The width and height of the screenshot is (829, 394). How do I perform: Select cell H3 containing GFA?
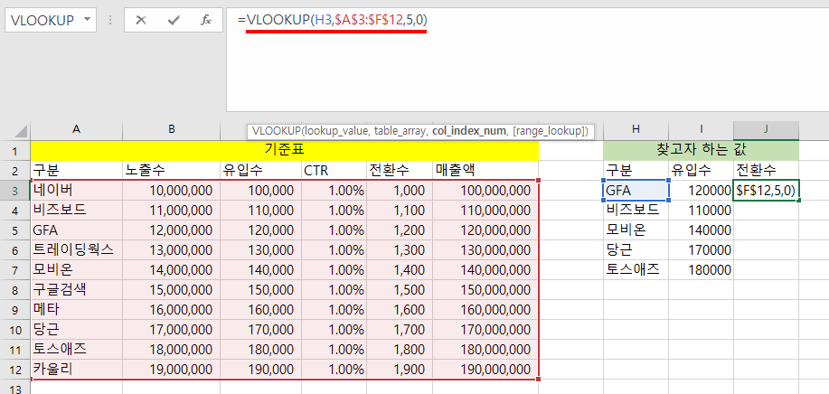coord(636,190)
